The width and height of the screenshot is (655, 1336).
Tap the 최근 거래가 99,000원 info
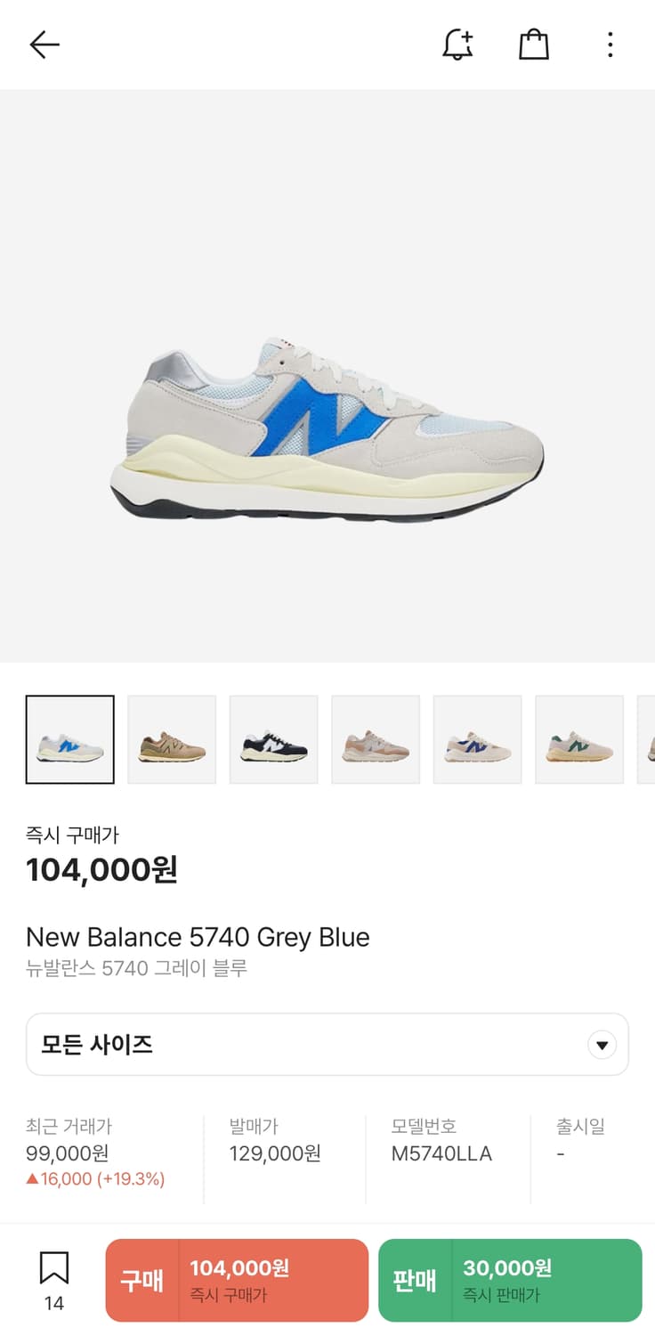click(x=95, y=1153)
